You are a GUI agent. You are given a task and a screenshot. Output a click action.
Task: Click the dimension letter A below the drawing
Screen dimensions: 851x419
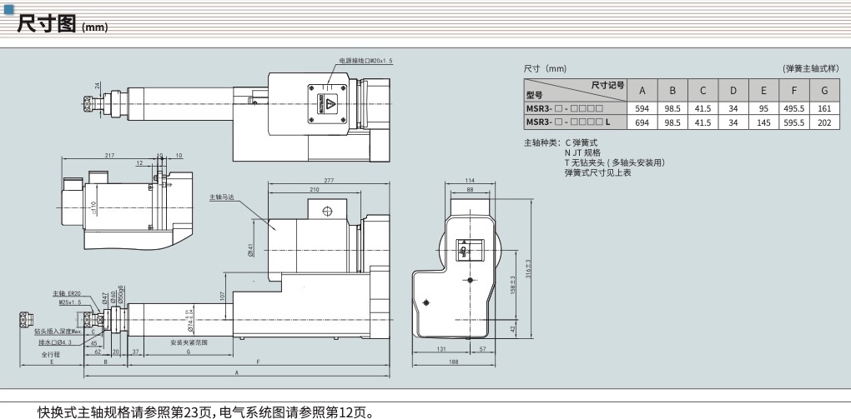(237, 373)
